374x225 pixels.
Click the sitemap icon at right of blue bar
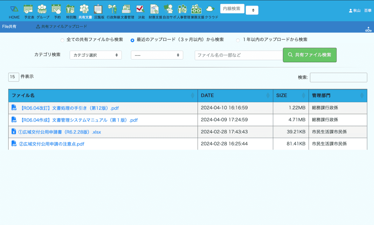point(368,29)
